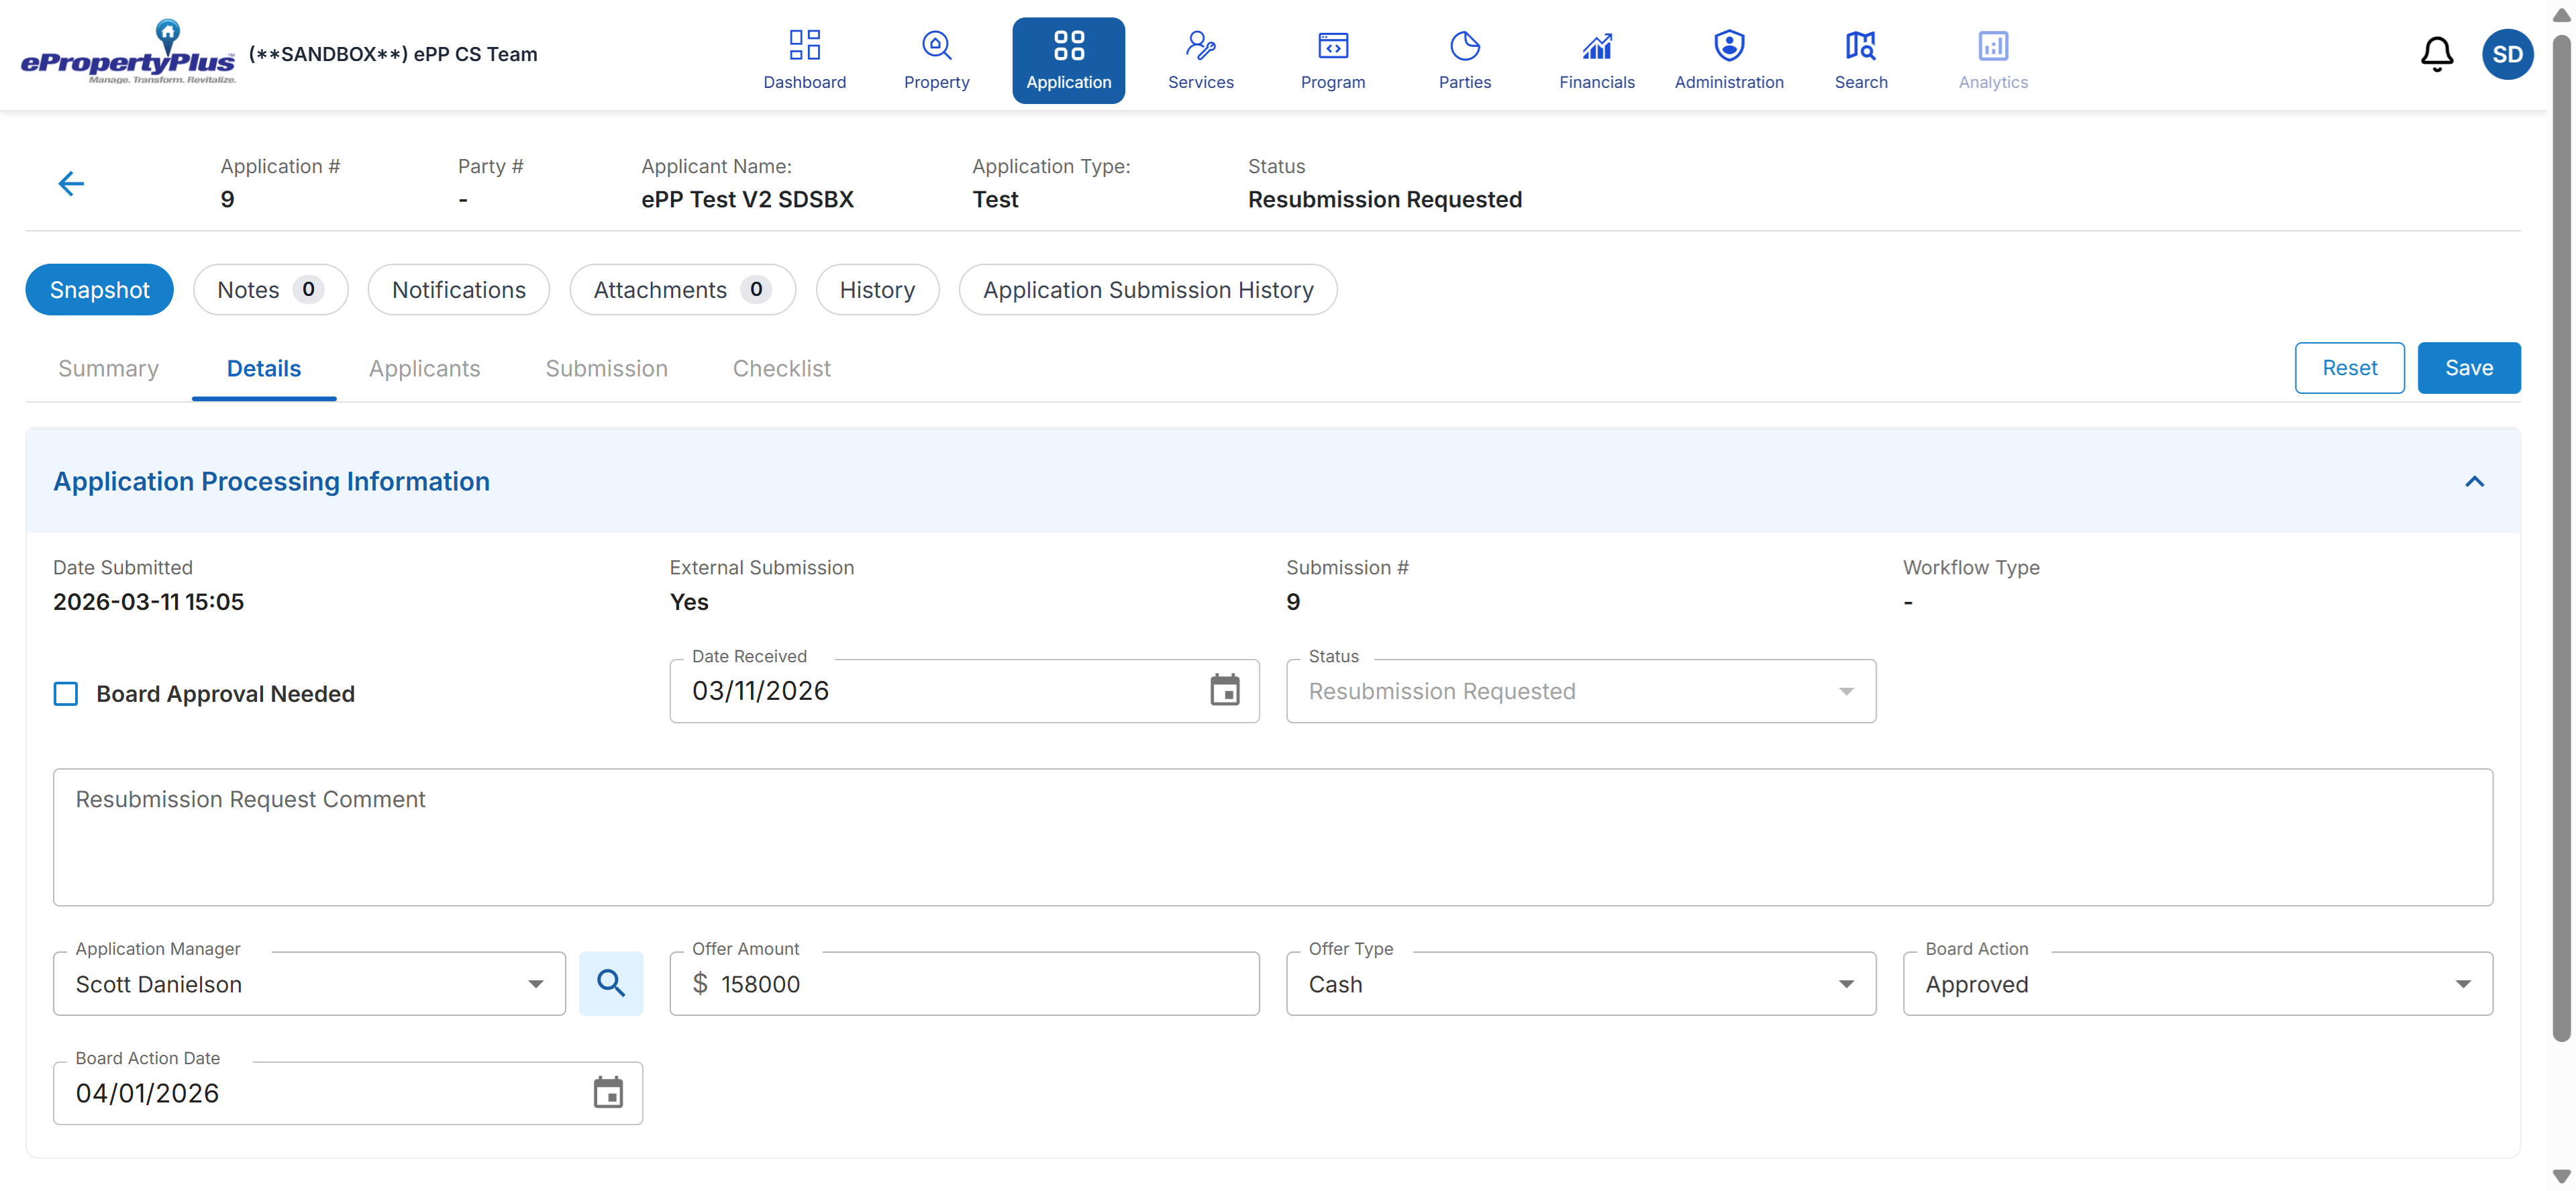Go to the Property module icon
The height and width of the screenshot is (1191, 2576).
click(936, 46)
